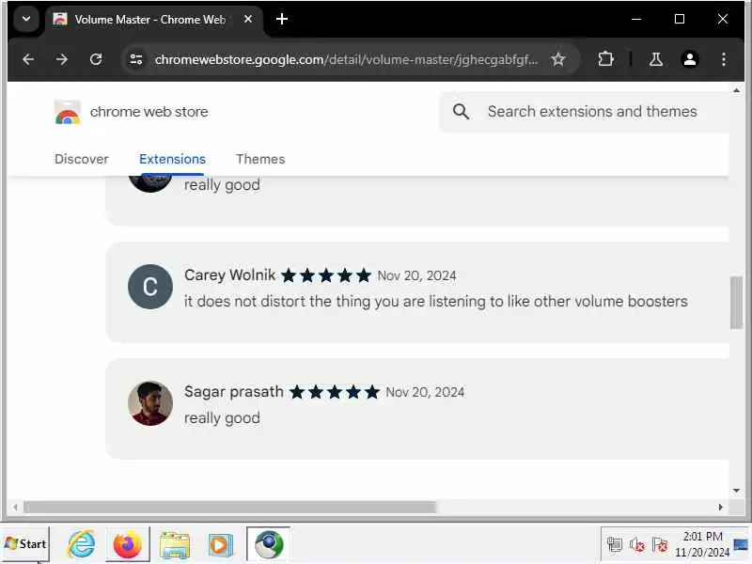Image resolution: width=752 pixels, height=564 pixels.
Task: Bookmark this page with the star icon
Action: click(x=557, y=59)
